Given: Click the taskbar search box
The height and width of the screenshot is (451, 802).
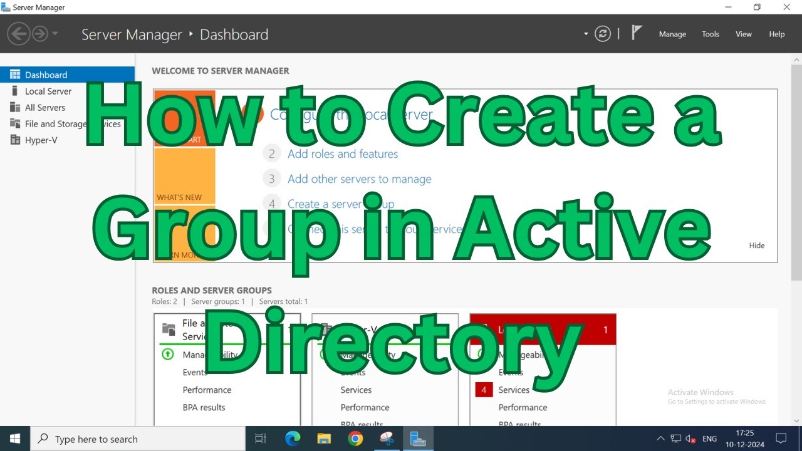Looking at the screenshot, I should [138, 439].
